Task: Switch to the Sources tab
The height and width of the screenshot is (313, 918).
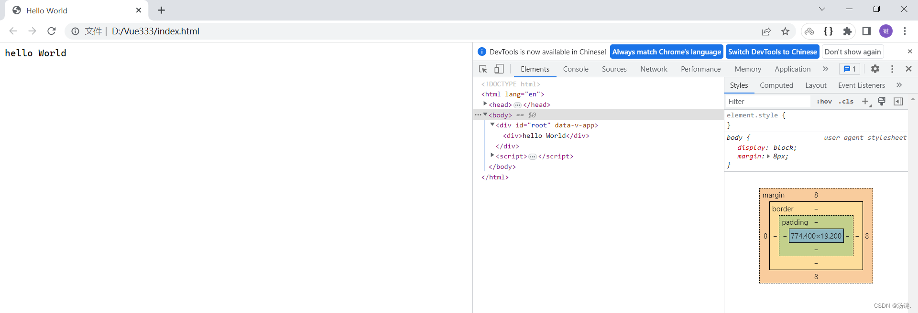Action: pyautogui.click(x=614, y=69)
